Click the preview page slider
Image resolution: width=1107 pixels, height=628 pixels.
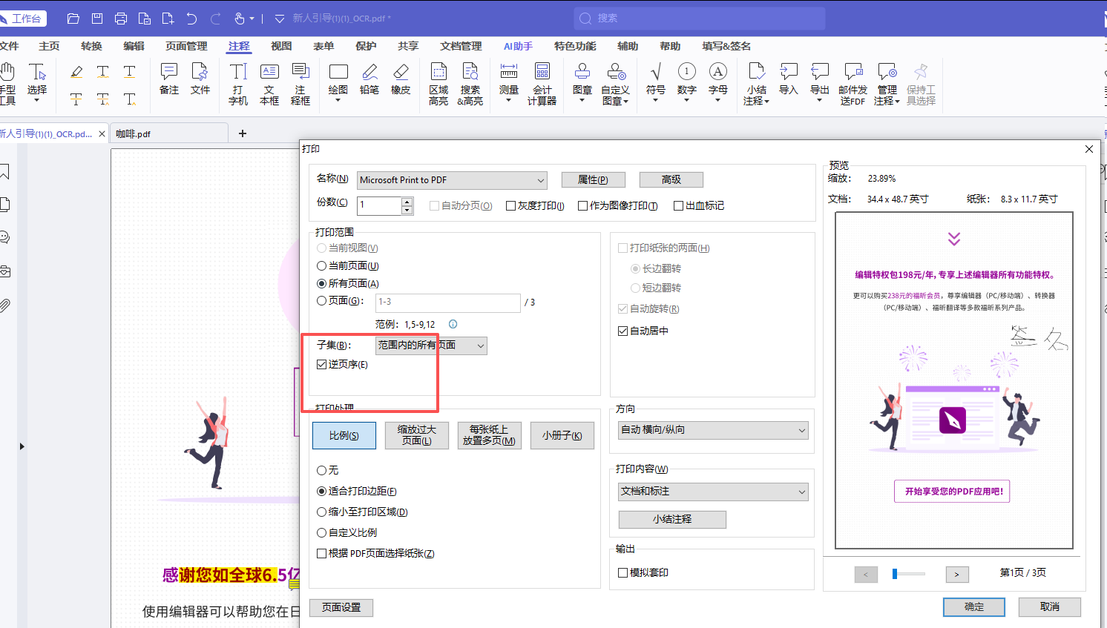(909, 574)
